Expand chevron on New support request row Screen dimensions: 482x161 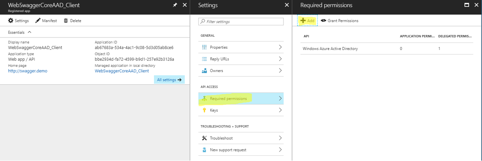point(280,150)
